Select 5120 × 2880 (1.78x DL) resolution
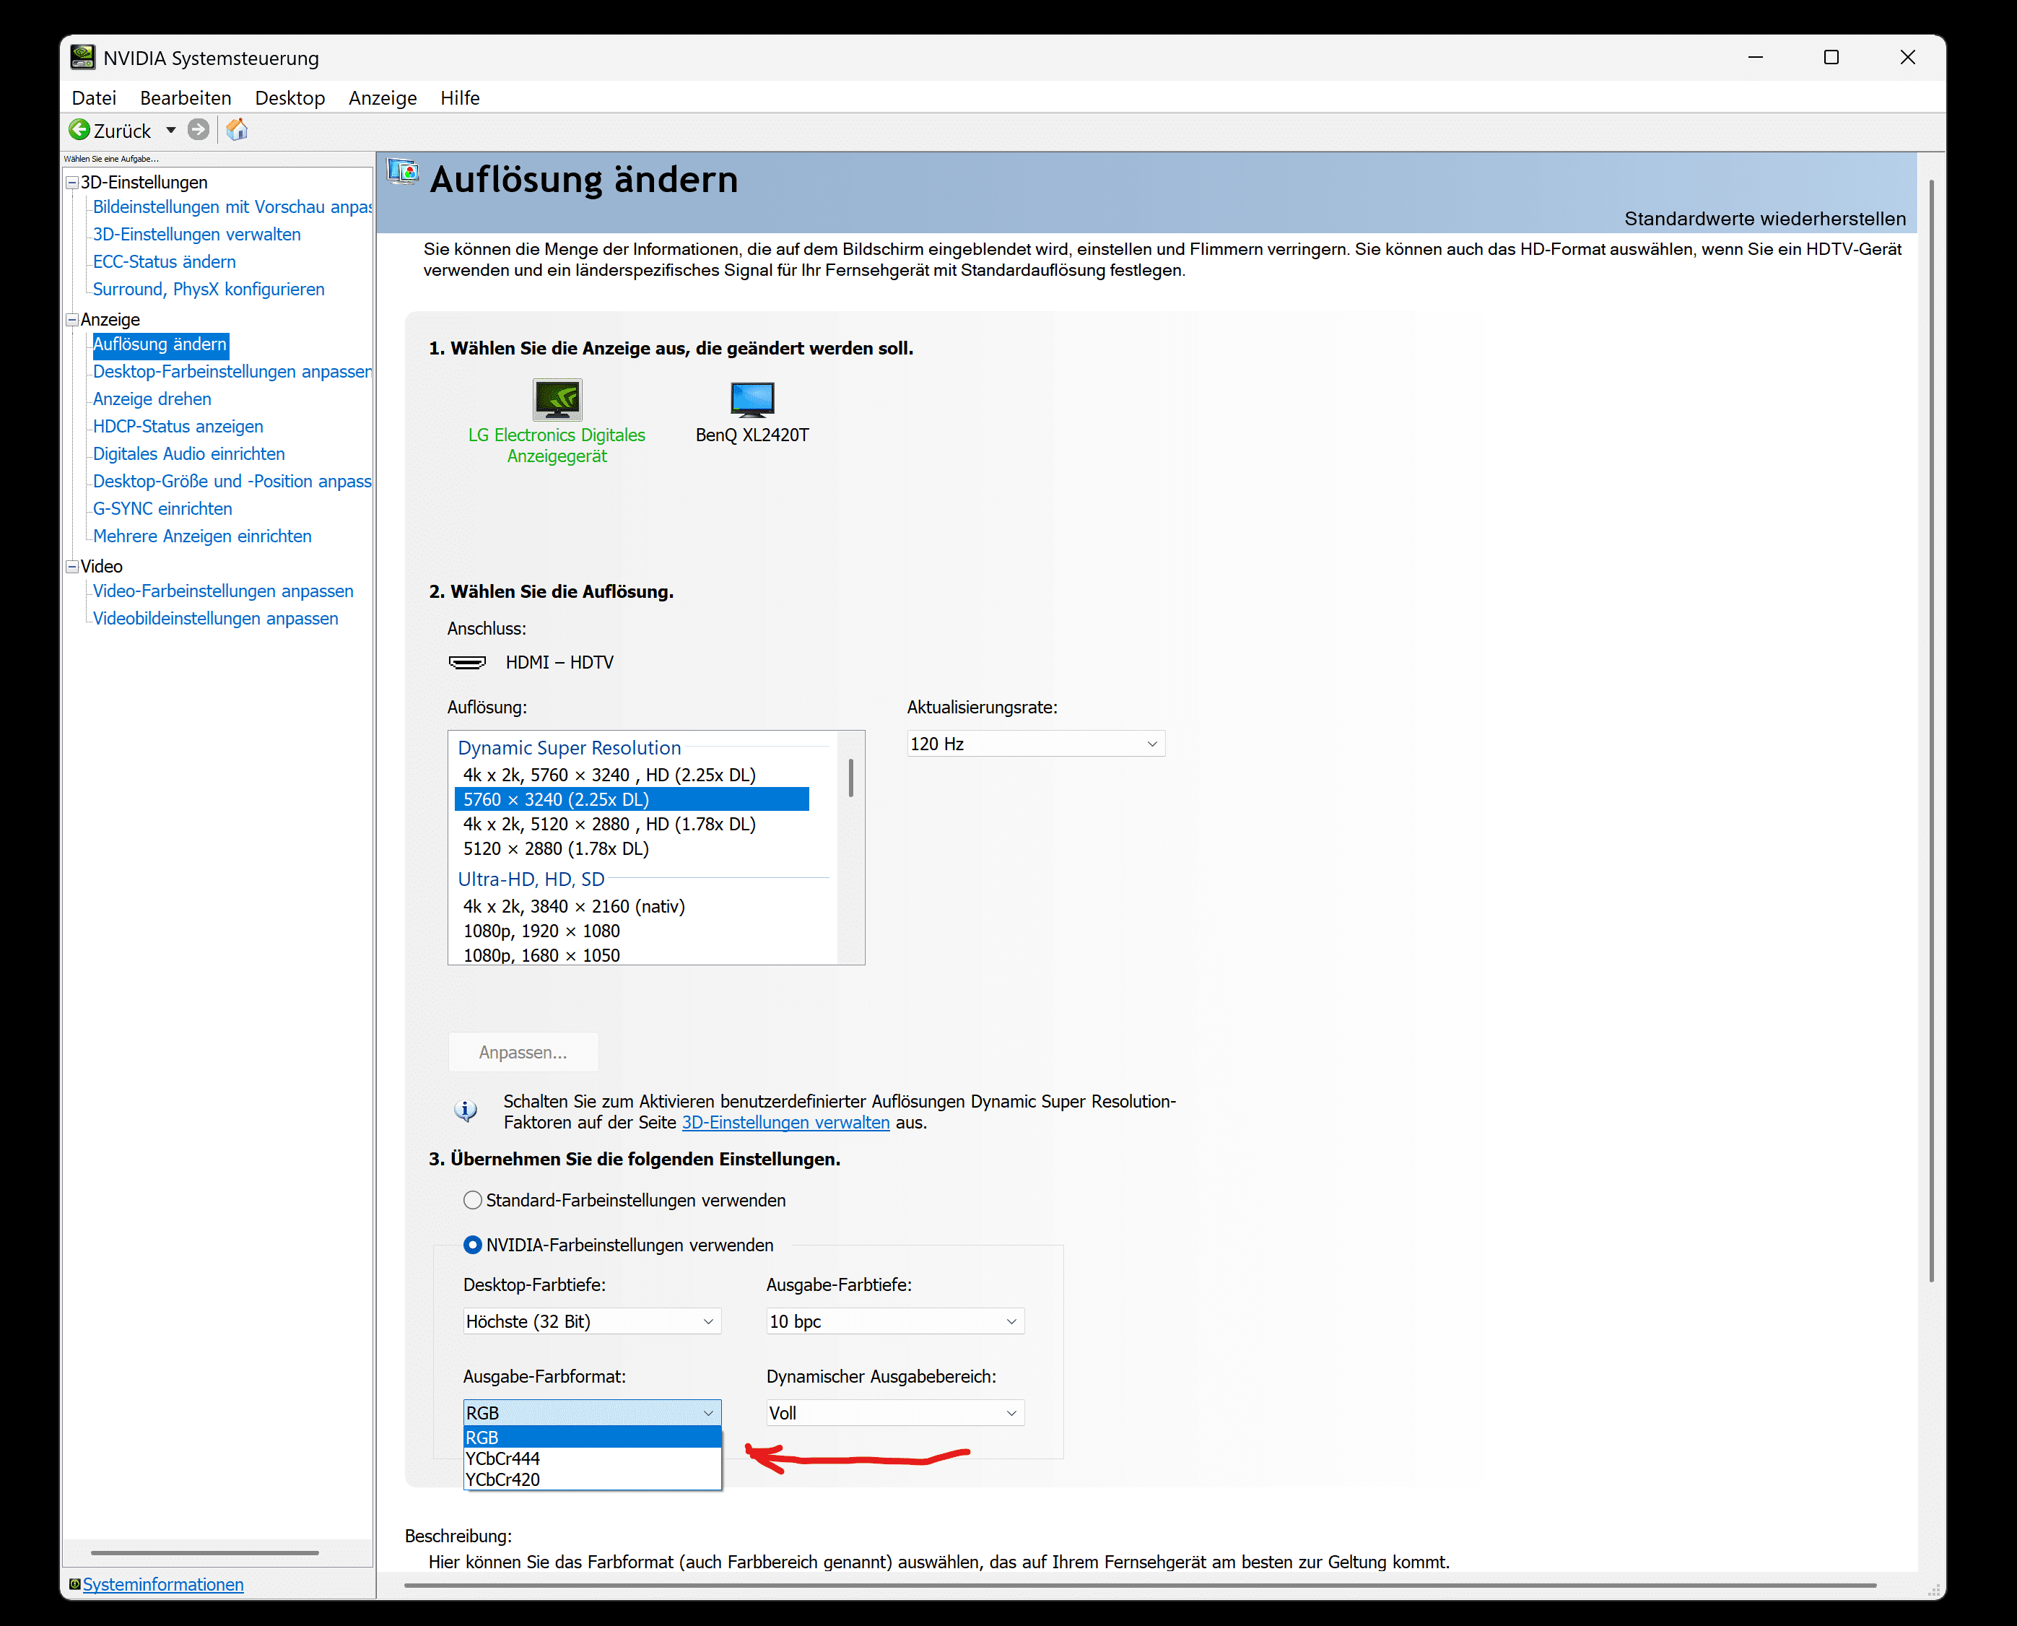 [x=632, y=848]
